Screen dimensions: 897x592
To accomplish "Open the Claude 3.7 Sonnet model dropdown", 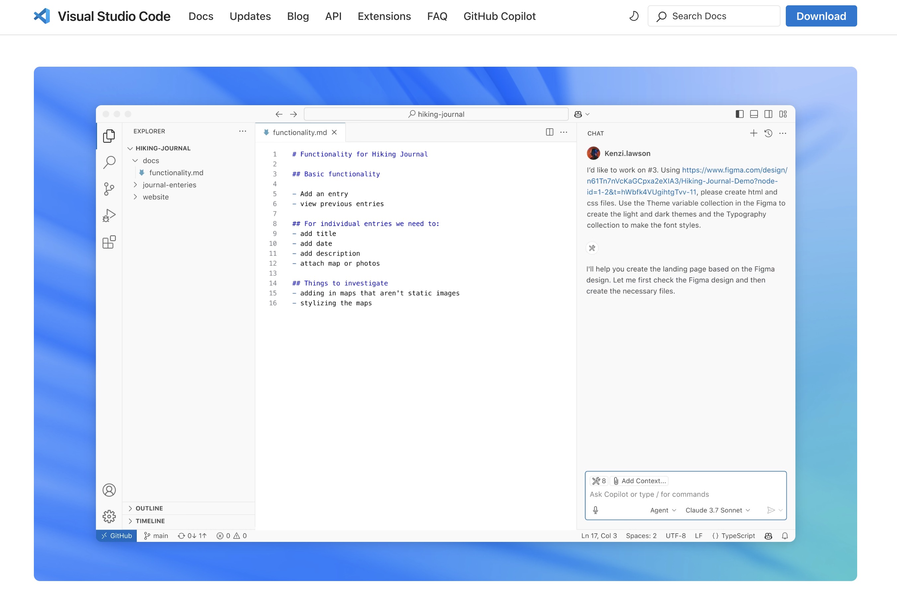I will coord(718,510).
